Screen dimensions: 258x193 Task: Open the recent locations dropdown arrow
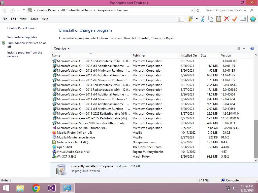[18, 10]
